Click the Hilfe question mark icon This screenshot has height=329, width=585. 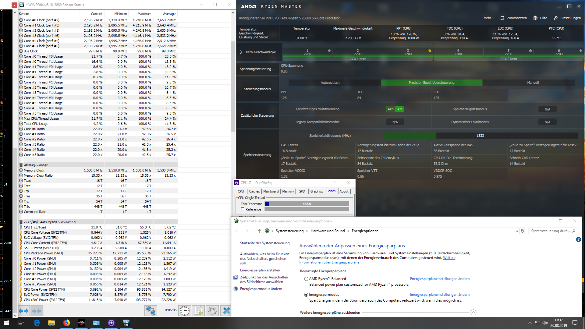click(x=535, y=18)
